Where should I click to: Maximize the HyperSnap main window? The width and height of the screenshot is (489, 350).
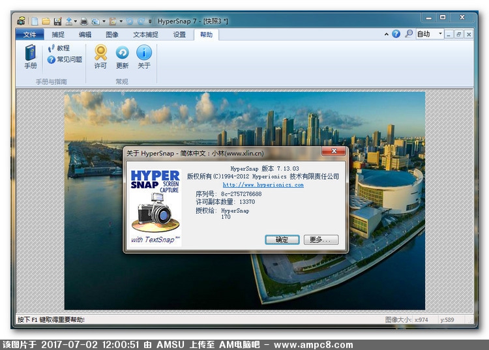click(x=443, y=18)
